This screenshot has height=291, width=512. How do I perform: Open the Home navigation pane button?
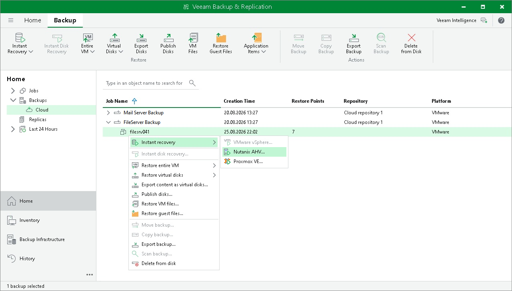[x=48, y=201]
